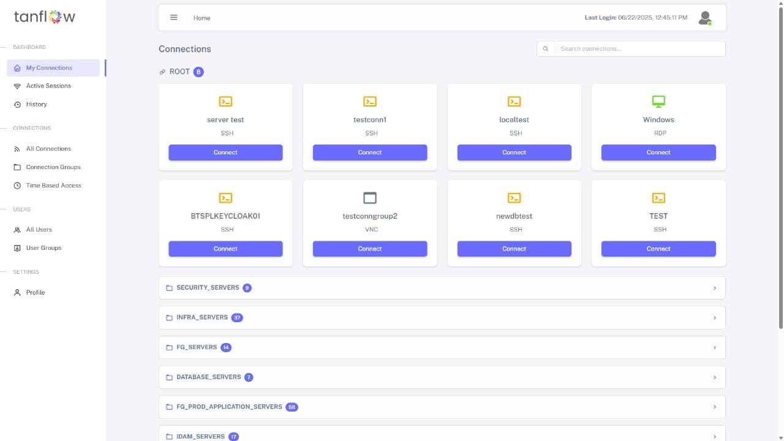Click the SECURITY_SERVERS count badge 9
The height and width of the screenshot is (441, 784).
247,288
